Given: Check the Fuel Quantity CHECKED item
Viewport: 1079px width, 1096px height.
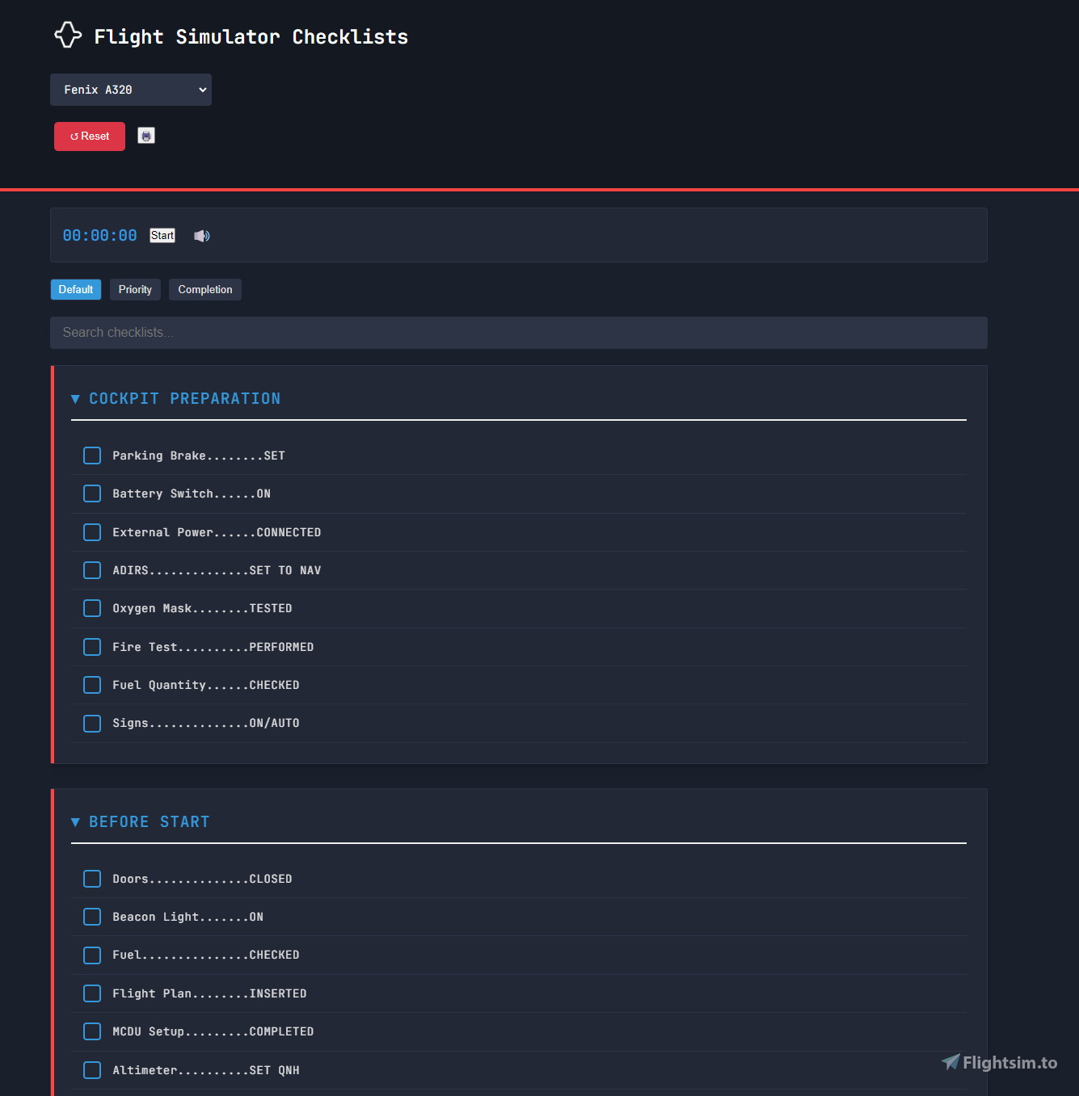Looking at the screenshot, I should [91, 685].
